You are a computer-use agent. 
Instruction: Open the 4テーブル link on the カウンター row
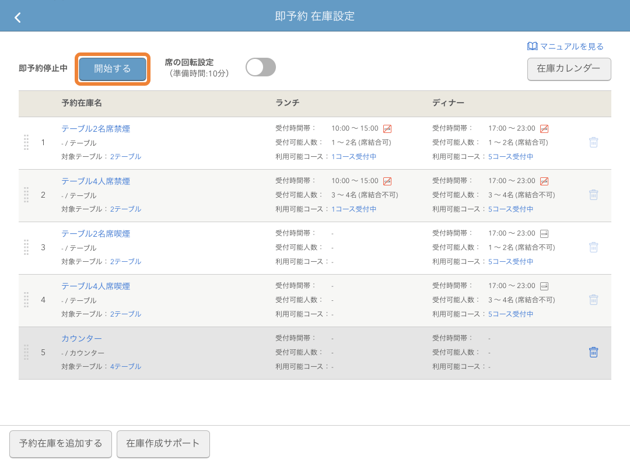click(125, 366)
